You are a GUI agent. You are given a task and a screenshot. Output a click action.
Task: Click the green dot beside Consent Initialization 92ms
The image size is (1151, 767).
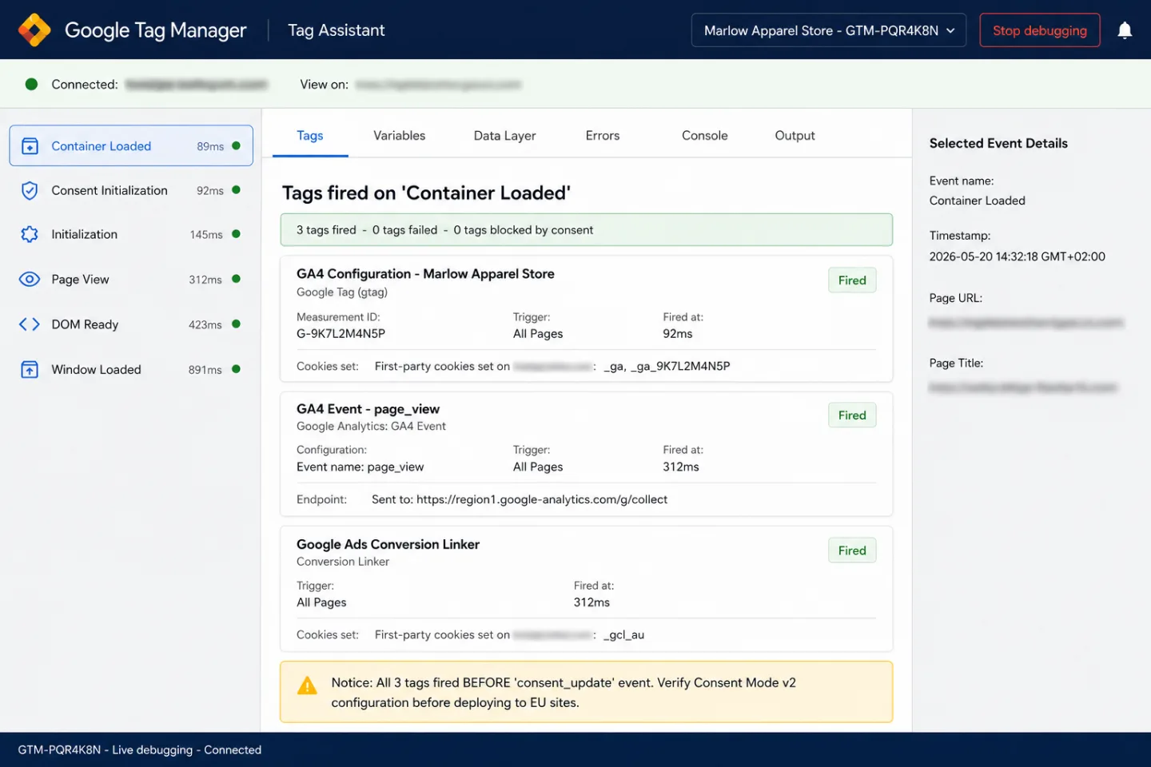tap(236, 189)
